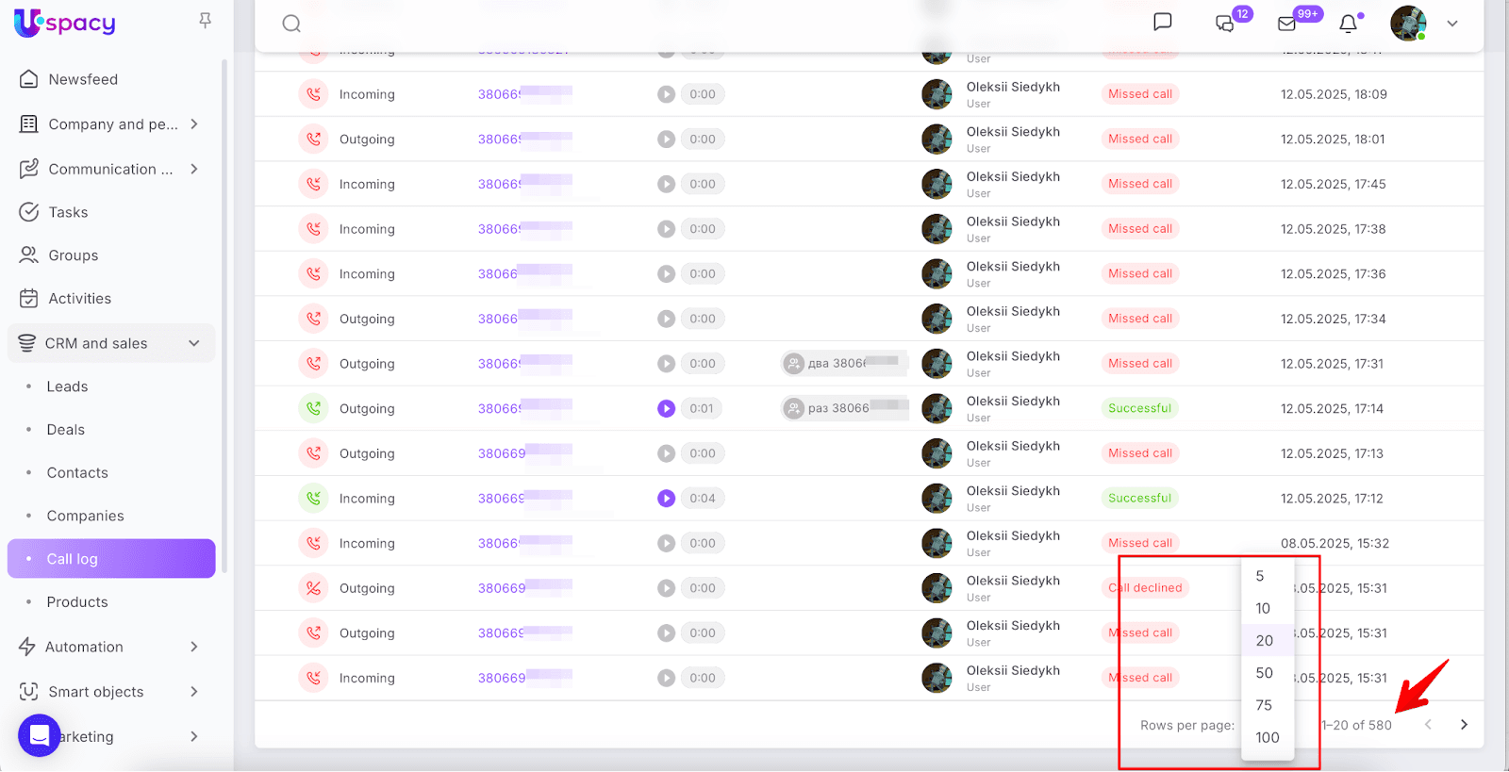Click date 12.05.2025, 17:13
The image size is (1509, 772).
pos(1332,453)
